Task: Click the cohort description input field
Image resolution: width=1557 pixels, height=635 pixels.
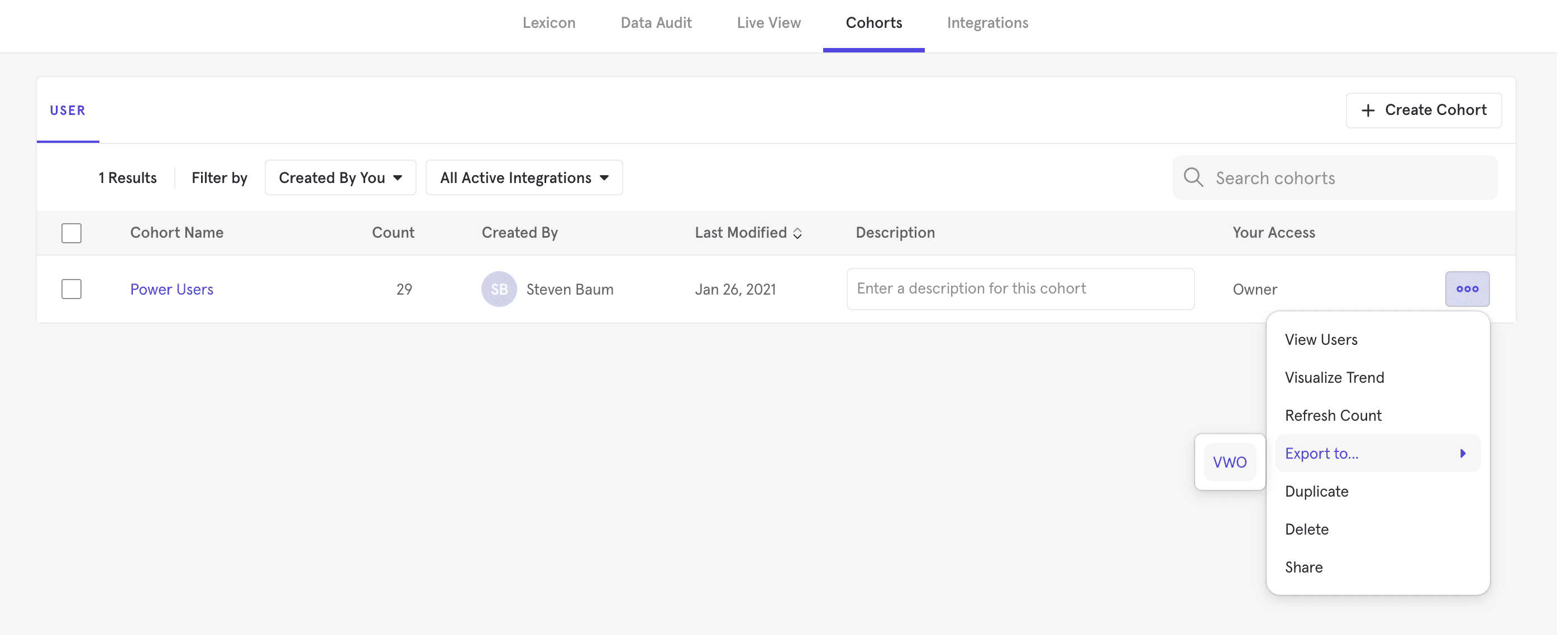Action: tap(1020, 289)
